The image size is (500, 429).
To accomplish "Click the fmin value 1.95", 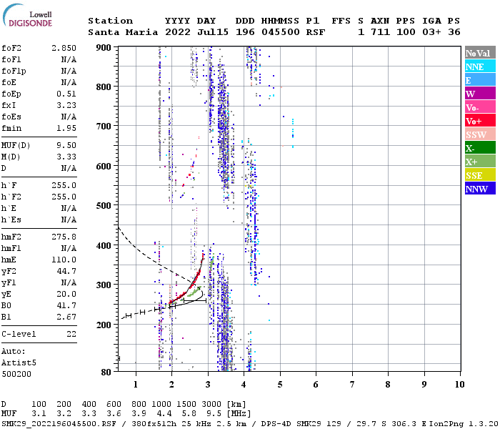I will click(x=66, y=129).
